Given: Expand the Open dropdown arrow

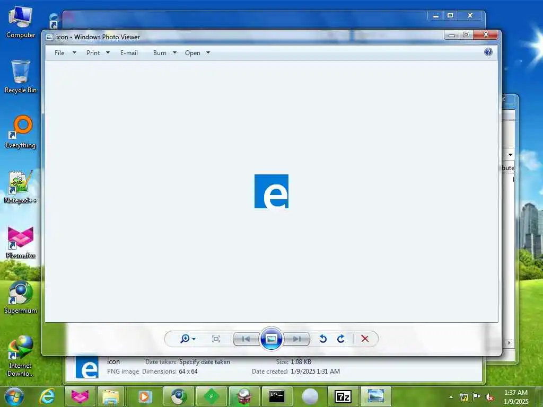Looking at the screenshot, I should (208, 52).
